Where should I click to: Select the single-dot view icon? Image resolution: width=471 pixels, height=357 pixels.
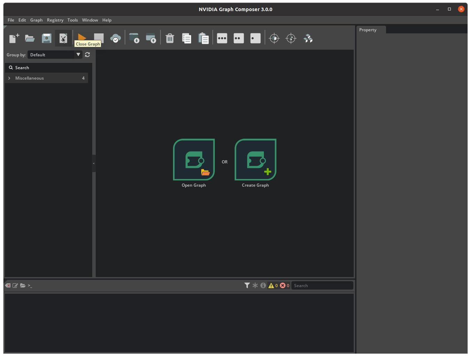click(x=256, y=38)
